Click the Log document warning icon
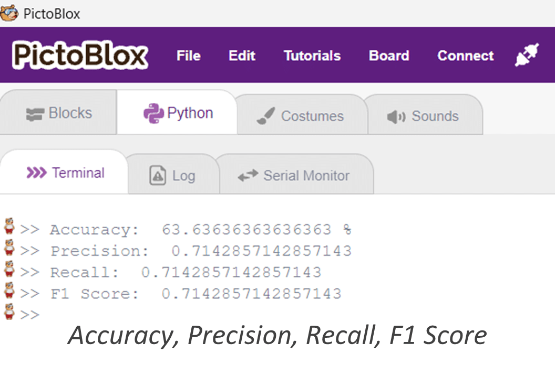The image size is (555, 375). (158, 175)
